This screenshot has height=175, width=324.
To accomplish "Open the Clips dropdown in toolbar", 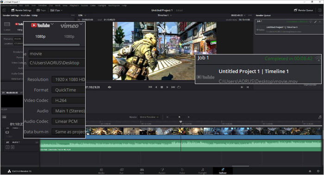I will pyautogui.click(x=56, y=10).
